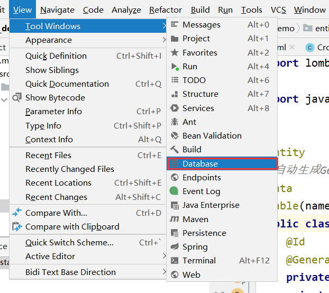329x293 pixels.
Task: Close the editor tab ending in ml
Action: coord(292,48)
